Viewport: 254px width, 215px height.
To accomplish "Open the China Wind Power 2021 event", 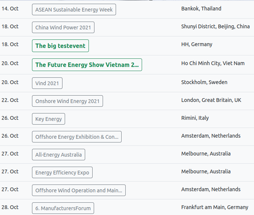I will click(x=63, y=28).
